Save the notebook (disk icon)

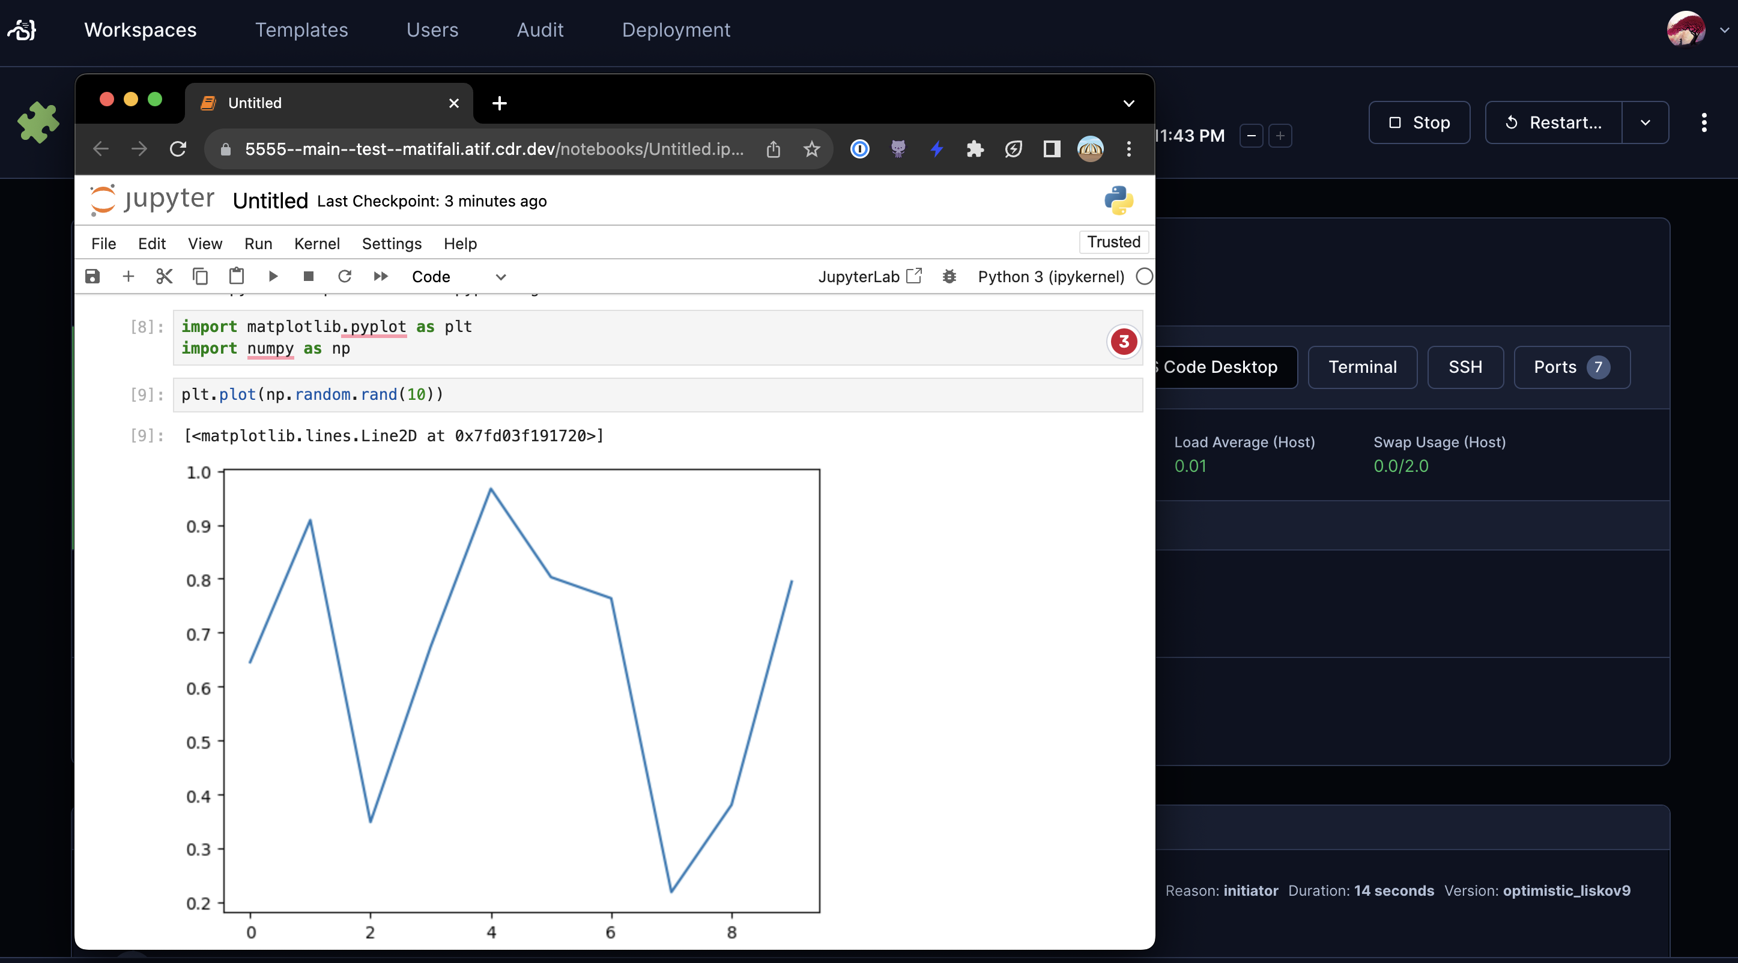pyautogui.click(x=92, y=277)
